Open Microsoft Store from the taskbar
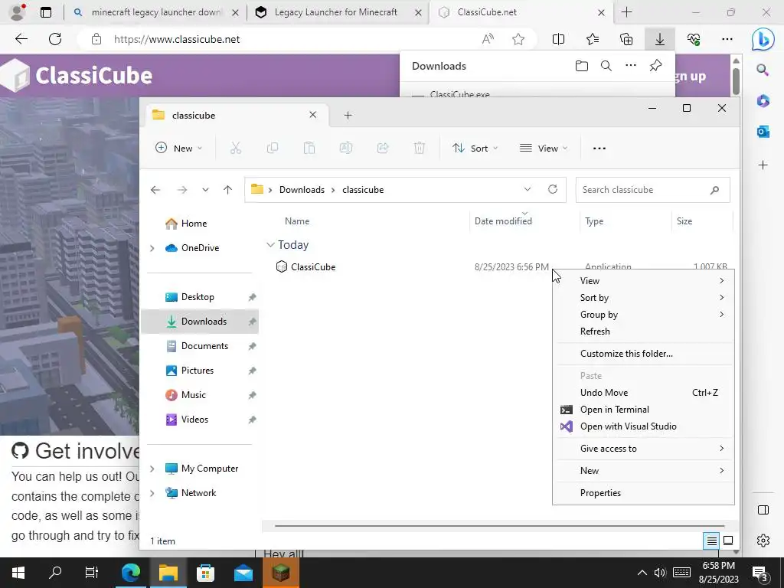 (205, 573)
